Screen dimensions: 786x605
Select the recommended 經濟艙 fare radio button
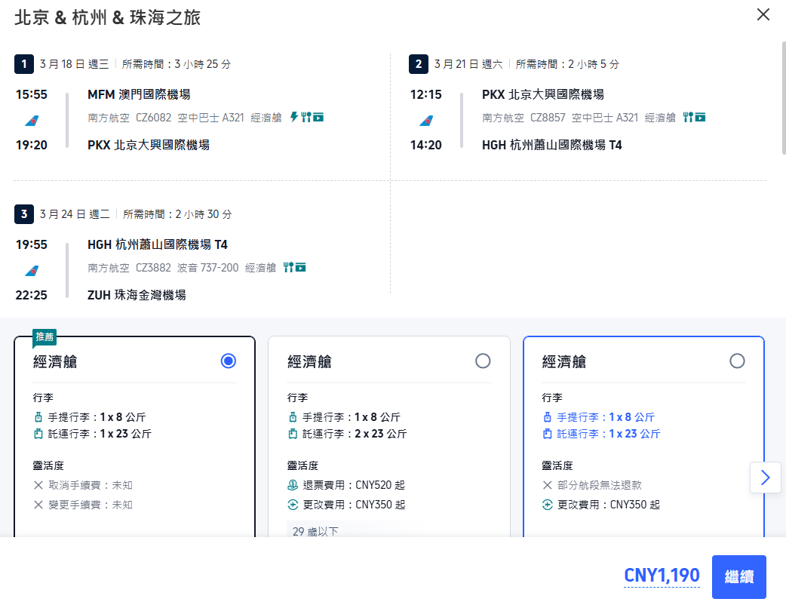[228, 362]
